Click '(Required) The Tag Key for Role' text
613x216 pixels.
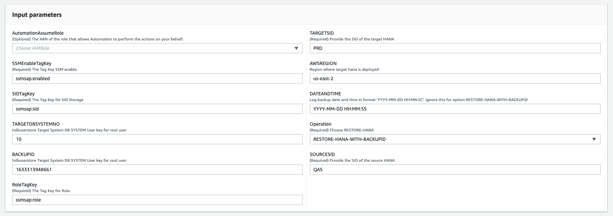coord(41,191)
